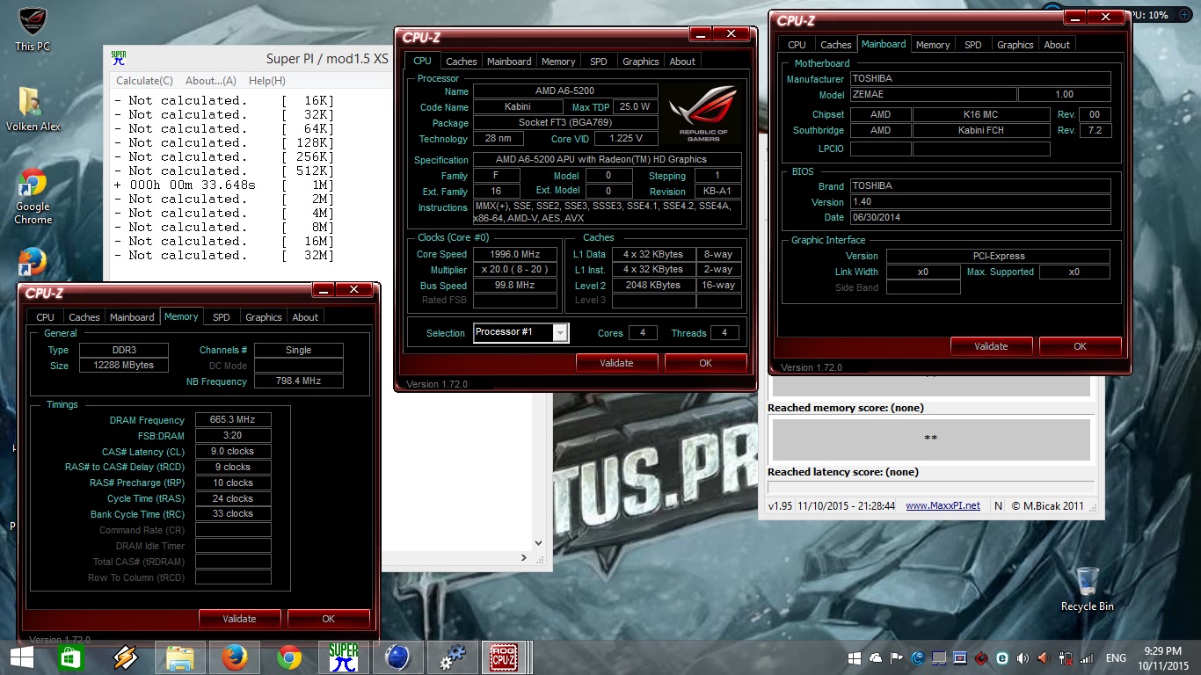1201x675 pixels.
Task: Open Google Chrome desktop shortcut
Action: (x=33, y=196)
